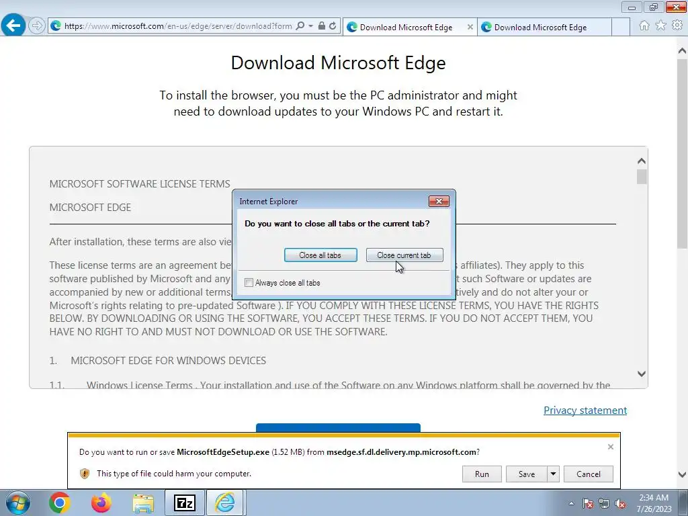Go back with the browser back arrow
Image resolution: width=688 pixels, height=516 pixels.
pos(13,26)
